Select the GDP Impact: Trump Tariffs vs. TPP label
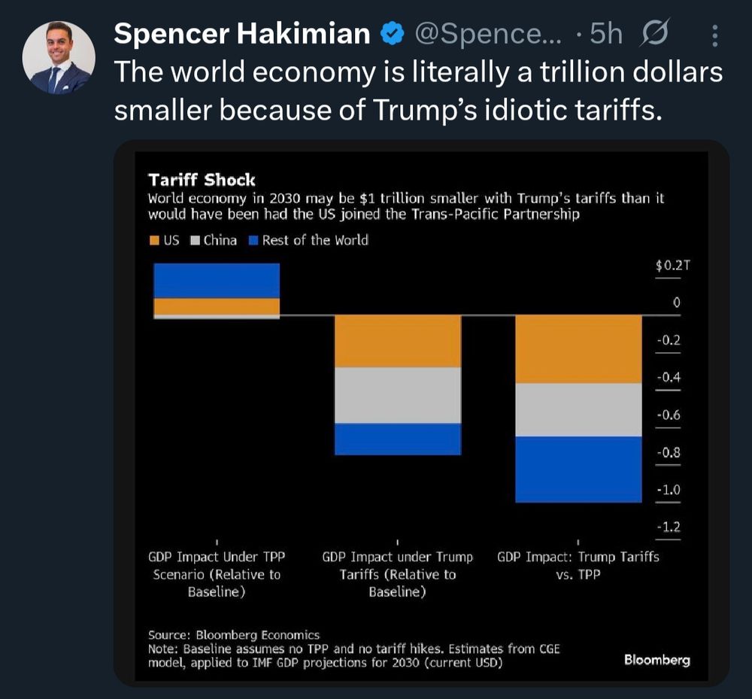Image resolution: width=752 pixels, height=699 pixels. [578, 565]
